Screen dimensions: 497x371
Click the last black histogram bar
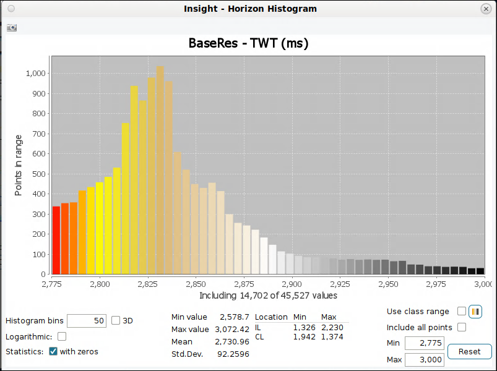coord(480,271)
